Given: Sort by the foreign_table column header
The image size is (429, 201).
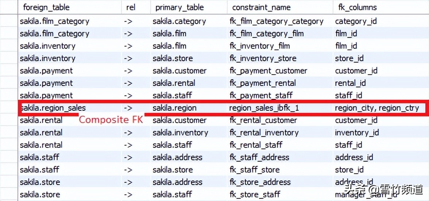Looking at the screenshot, I should pyautogui.click(x=46, y=7).
